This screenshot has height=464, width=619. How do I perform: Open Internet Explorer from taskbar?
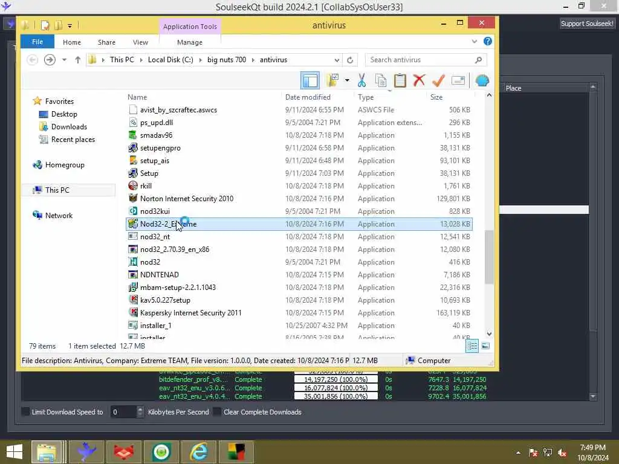(x=199, y=452)
